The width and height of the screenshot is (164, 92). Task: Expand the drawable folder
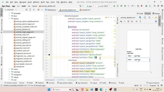[x=9, y=13]
